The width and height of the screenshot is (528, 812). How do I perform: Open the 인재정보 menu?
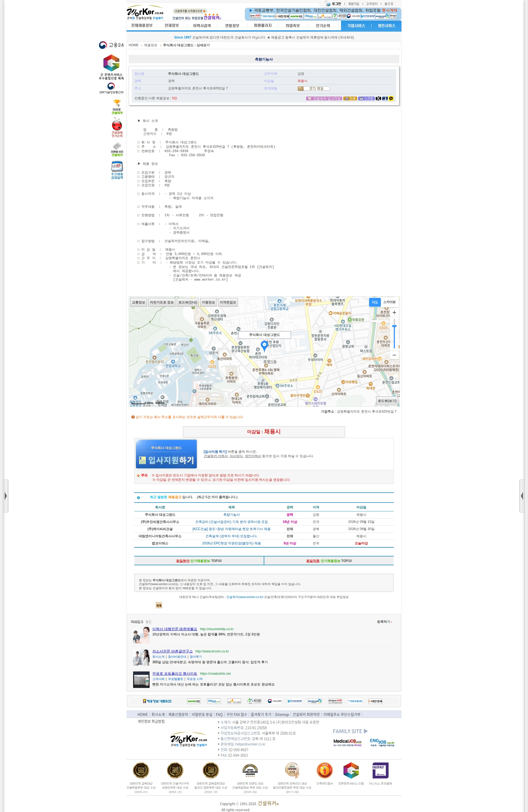(172, 26)
